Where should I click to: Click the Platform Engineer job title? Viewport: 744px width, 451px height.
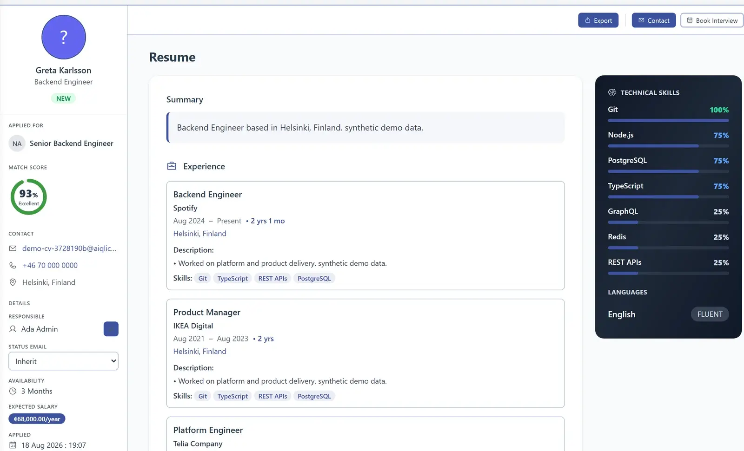tap(208, 430)
